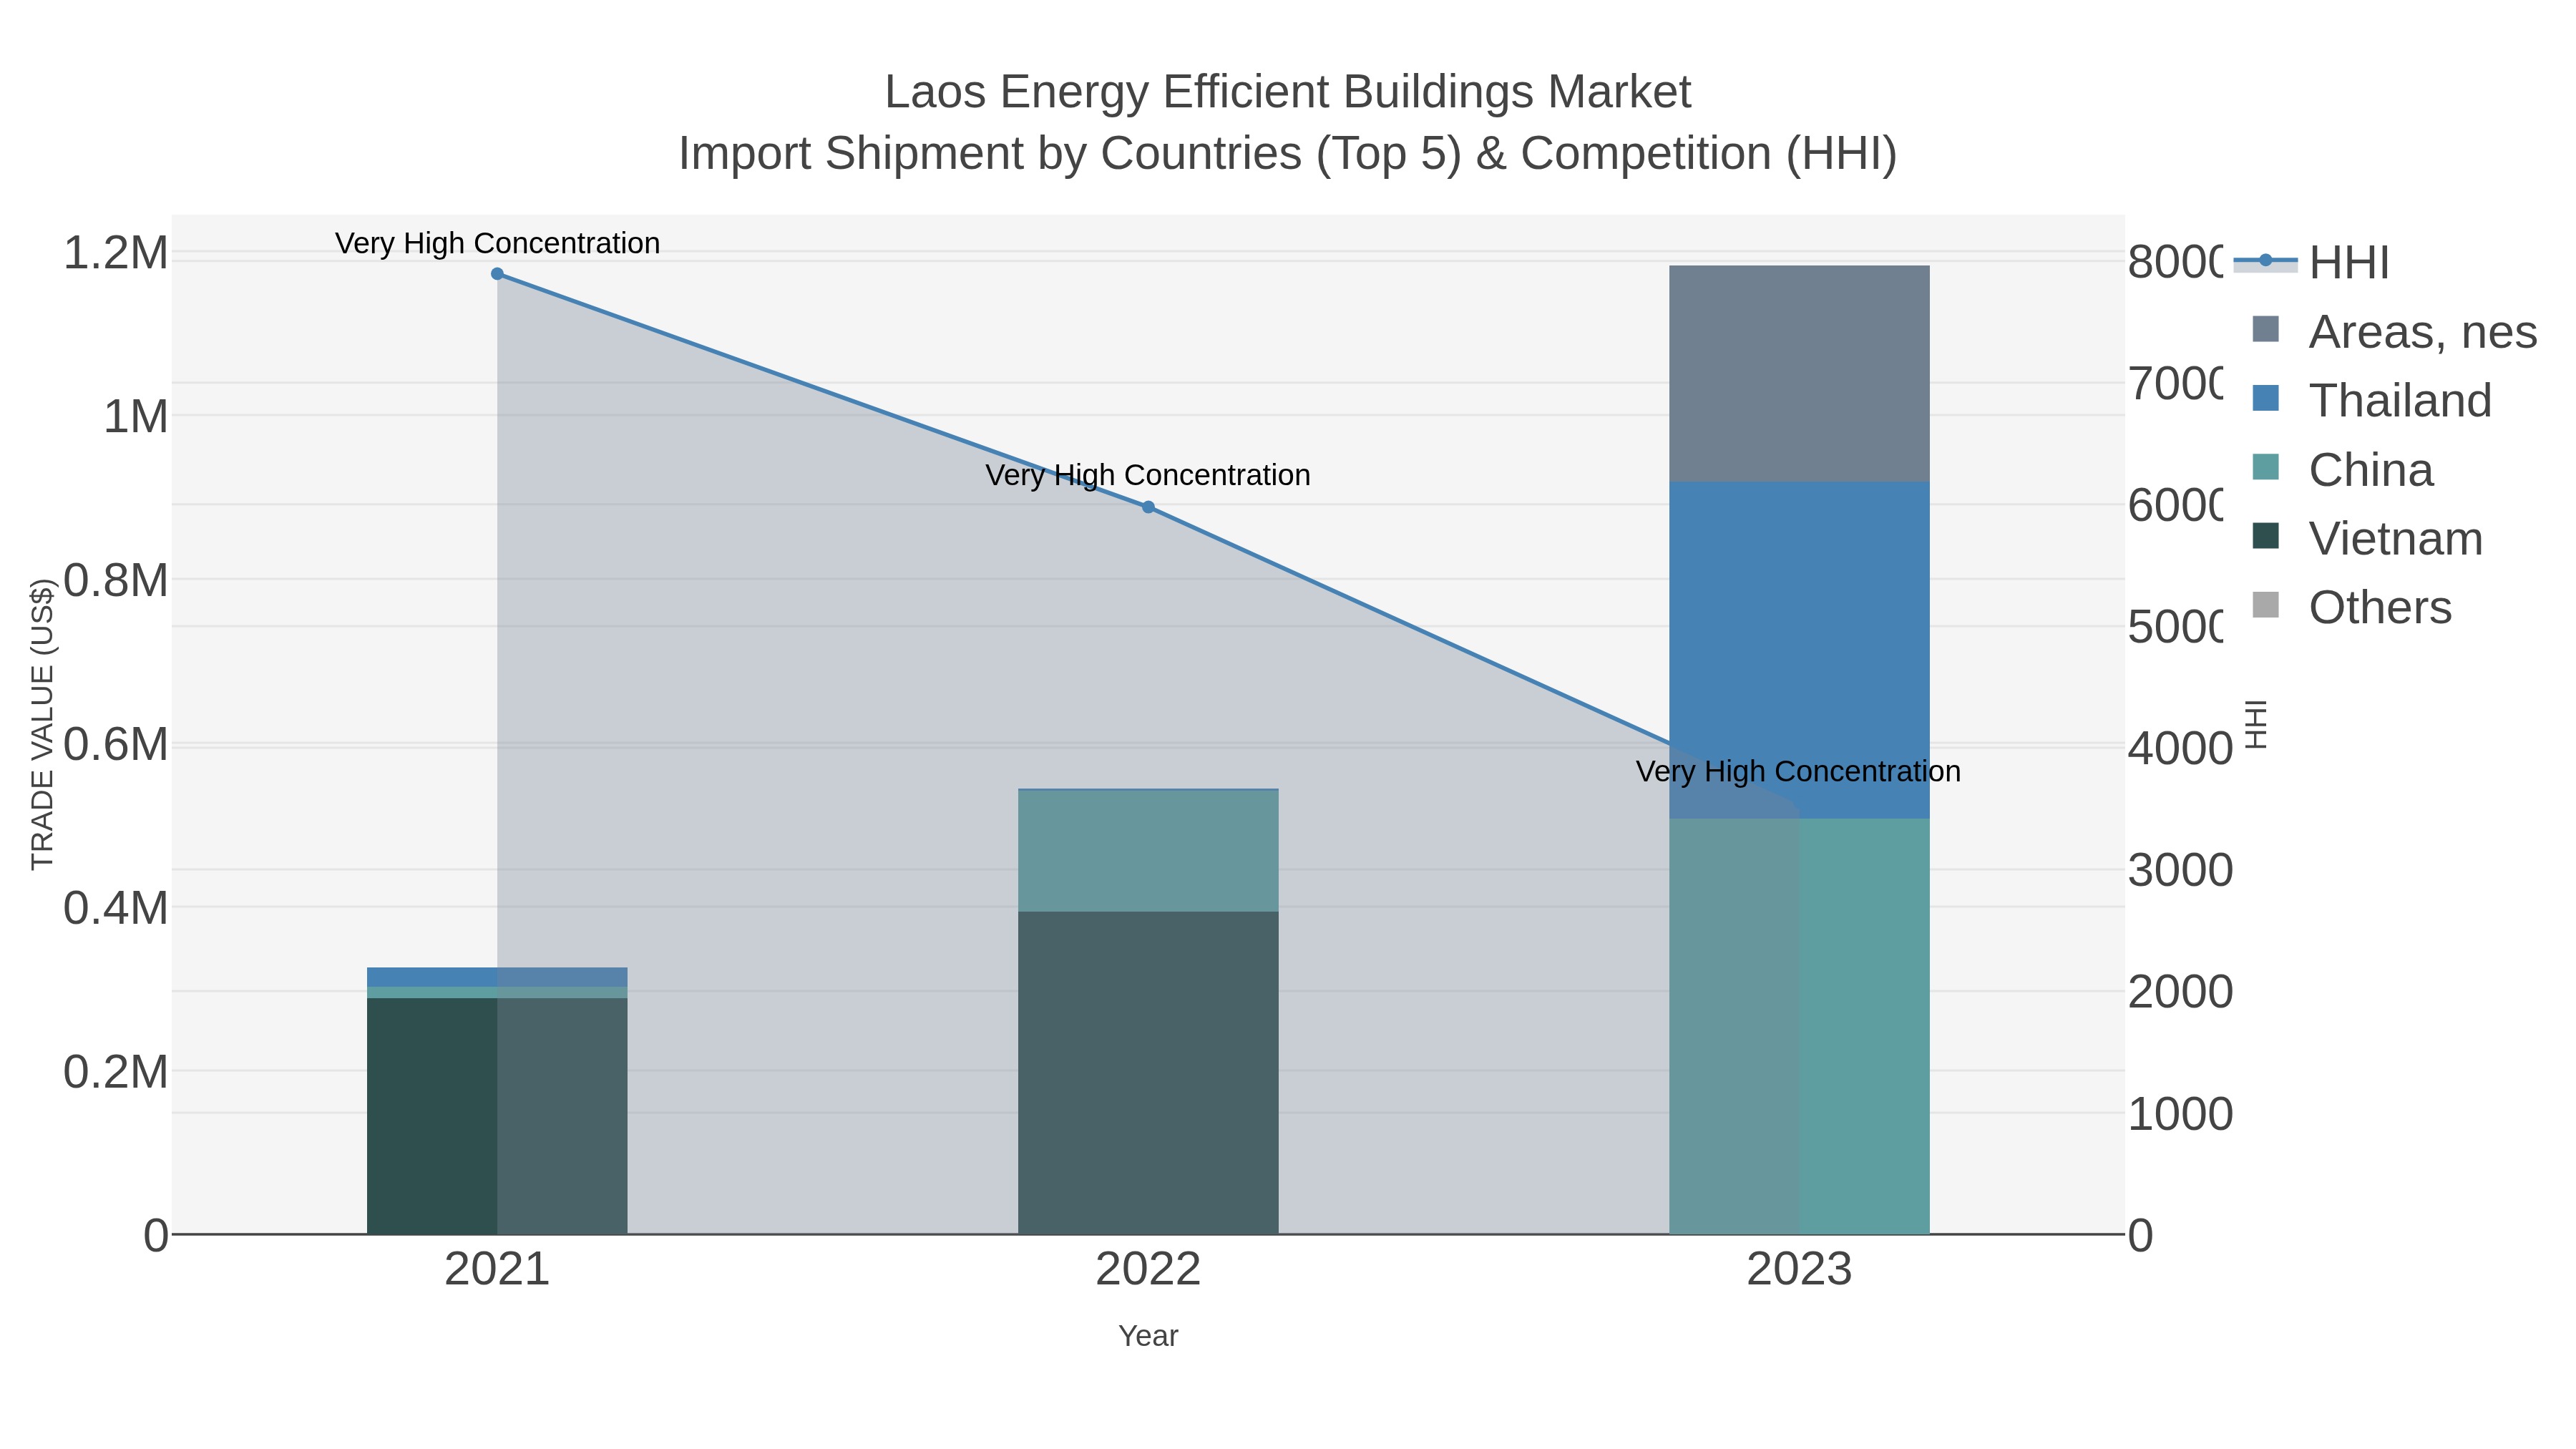Click the 0.2M y-axis tick label
This screenshot has height=1449, width=2576.
tap(116, 1072)
